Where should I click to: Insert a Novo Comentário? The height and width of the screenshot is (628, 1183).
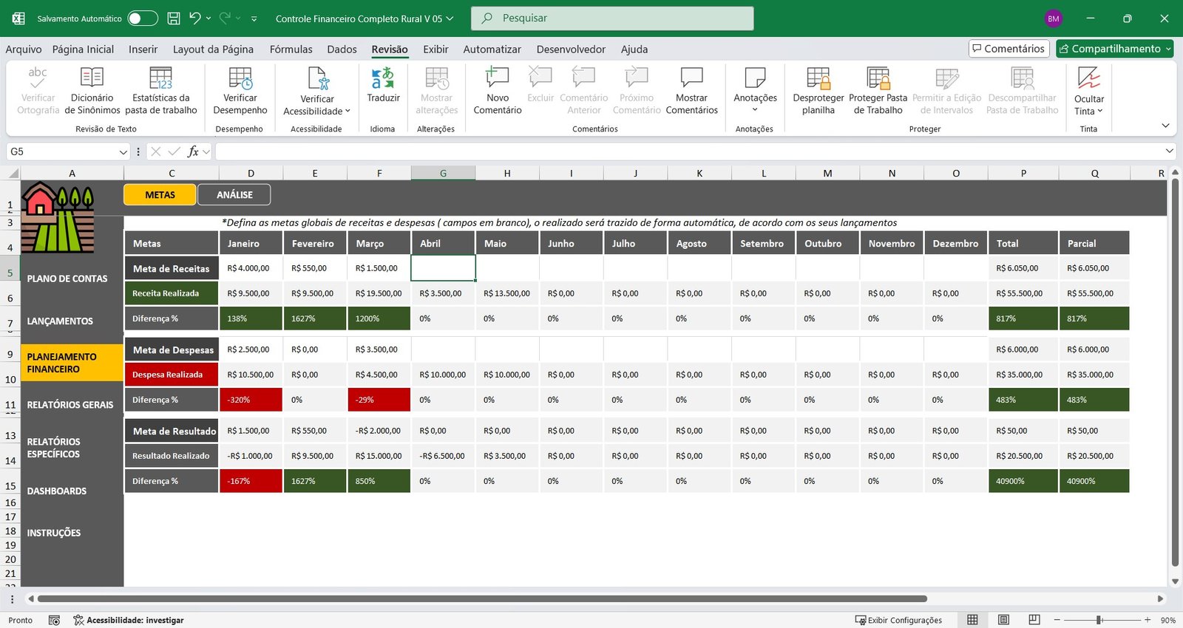point(497,90)
